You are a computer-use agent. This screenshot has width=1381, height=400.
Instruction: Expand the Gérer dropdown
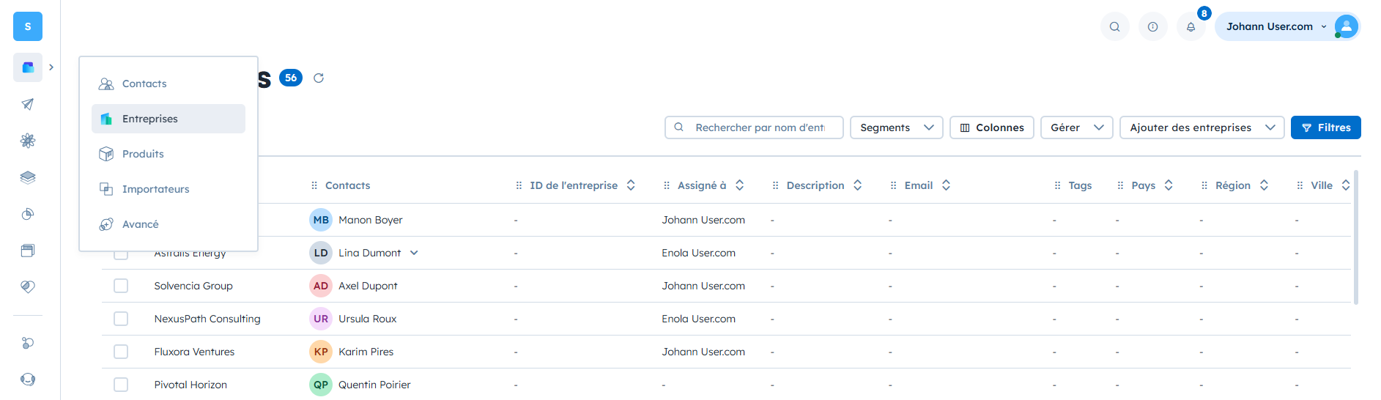tap(1076, 127)
